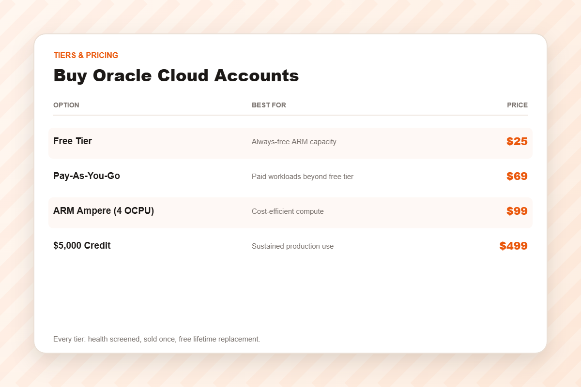Click 'Cost-efficient compute' description
Screen dimensions: 581x387
coord(288,211)
